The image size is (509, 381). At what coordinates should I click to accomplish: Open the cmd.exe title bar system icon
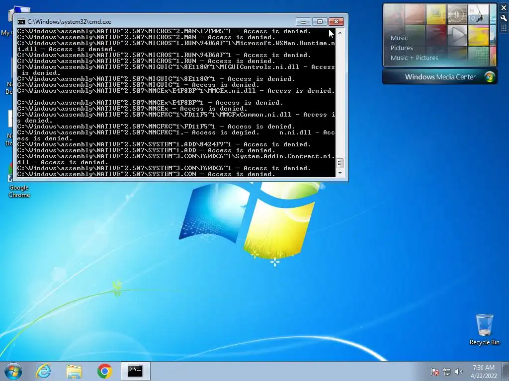21,22
